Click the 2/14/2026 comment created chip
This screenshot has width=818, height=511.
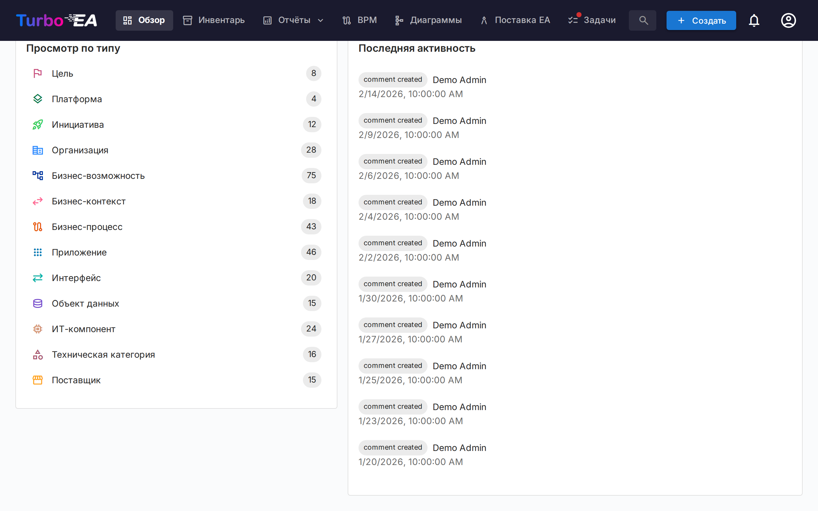(x=392, y=80)
